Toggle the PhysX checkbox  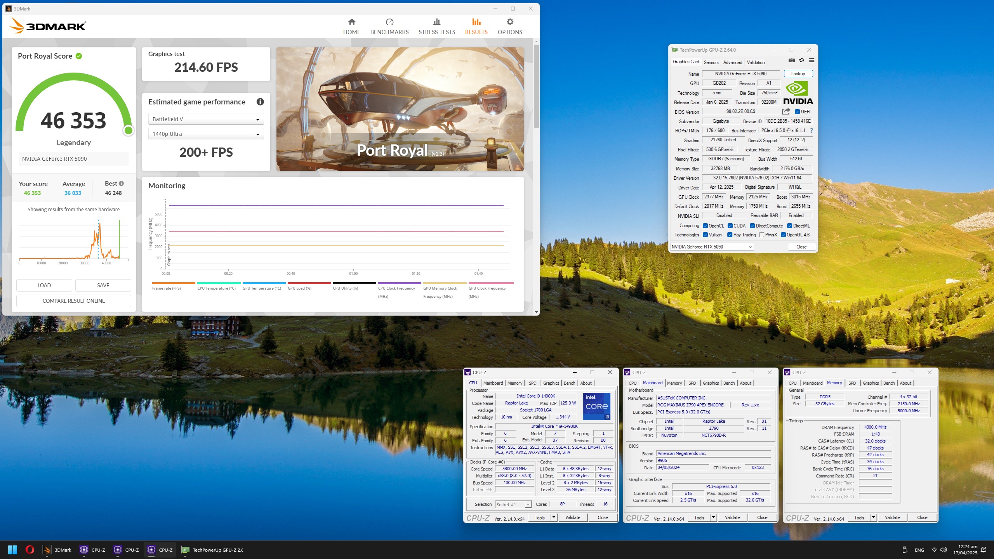(761, 235)
